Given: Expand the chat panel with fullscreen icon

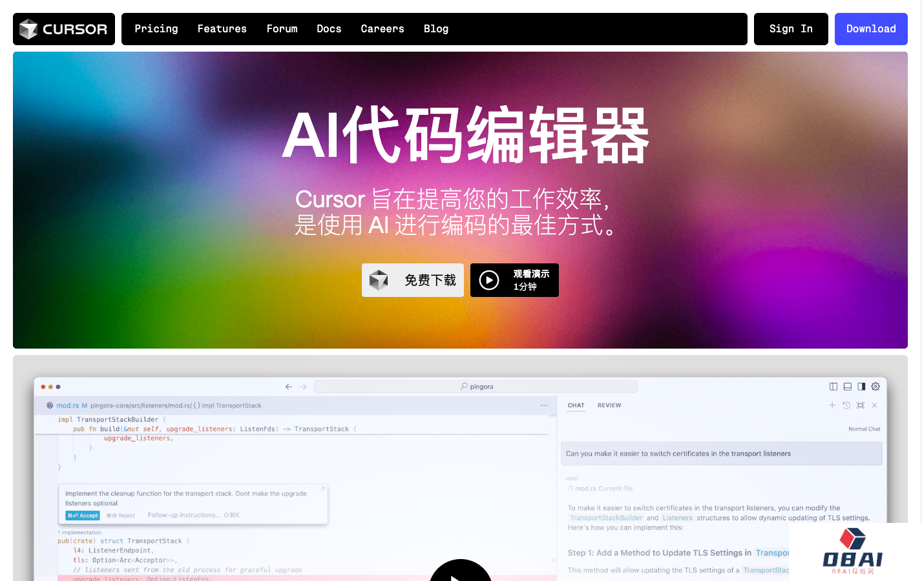Looking at the screenshot, I should point(861,405).
